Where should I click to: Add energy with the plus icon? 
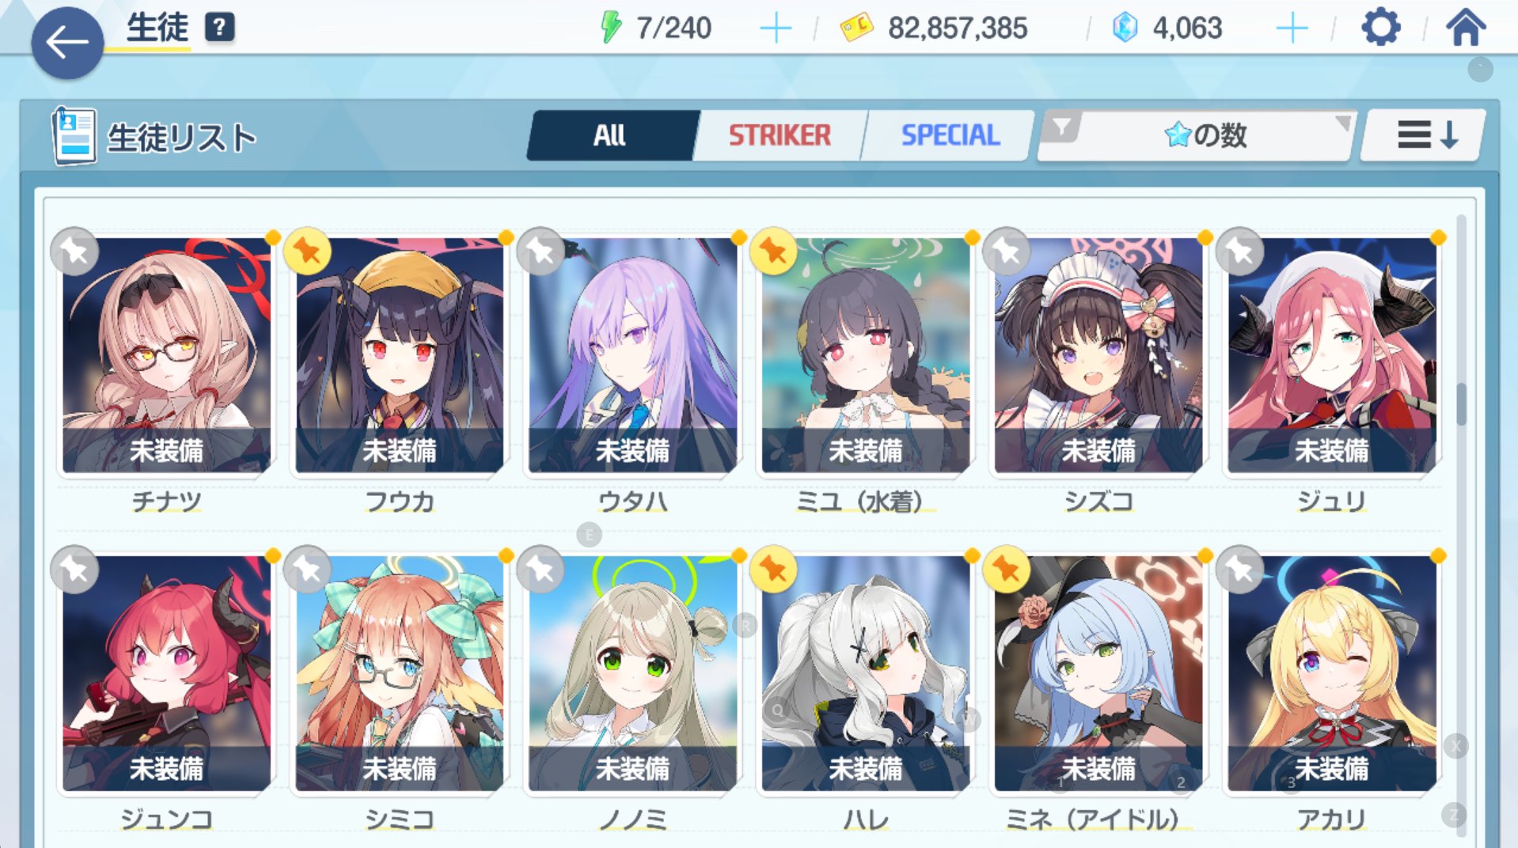pos(776,28)
